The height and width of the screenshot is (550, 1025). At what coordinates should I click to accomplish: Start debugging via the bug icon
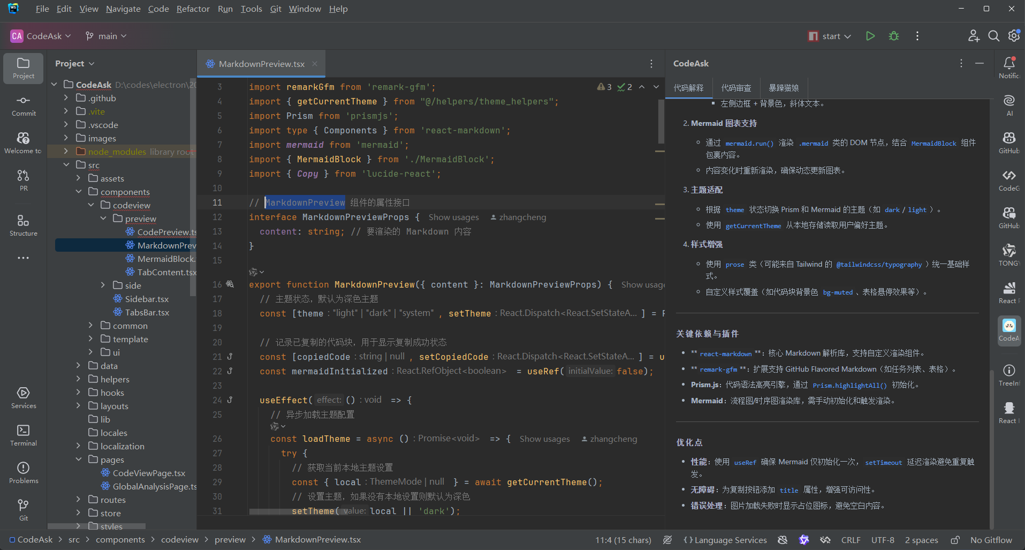pyautogui.click(x=893, y=36)
